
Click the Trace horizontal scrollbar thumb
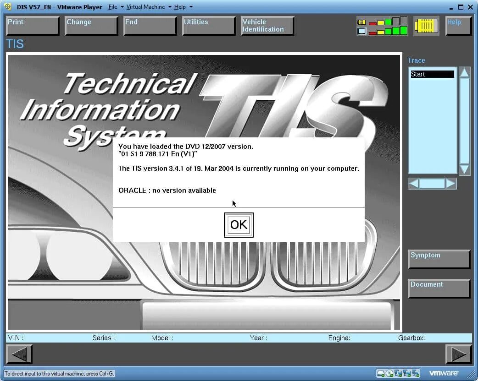coord(432,184)
